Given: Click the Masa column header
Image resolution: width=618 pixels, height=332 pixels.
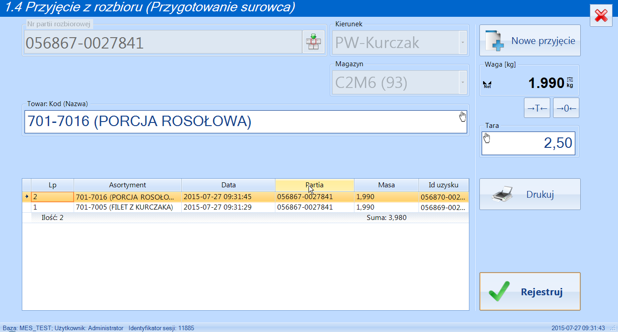Looking at the screenshot, I should (386, 185).
